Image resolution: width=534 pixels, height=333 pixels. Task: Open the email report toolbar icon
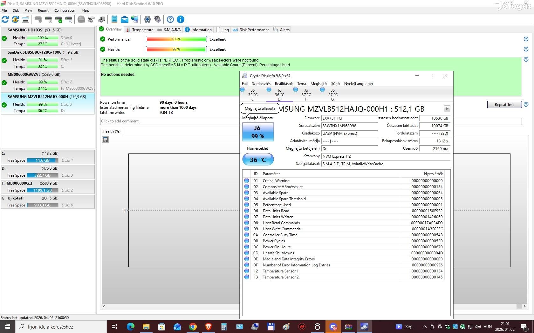point(124,19)
